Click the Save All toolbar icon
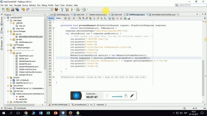The height and width of the screenshot is (116, 207). tap(17, 9)
